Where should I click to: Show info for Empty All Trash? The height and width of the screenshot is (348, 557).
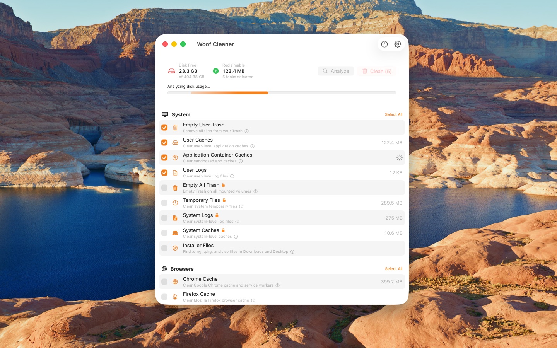coord(255,191)
